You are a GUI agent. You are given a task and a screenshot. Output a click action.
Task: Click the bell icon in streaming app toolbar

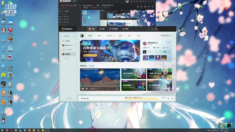pos(149,6)
